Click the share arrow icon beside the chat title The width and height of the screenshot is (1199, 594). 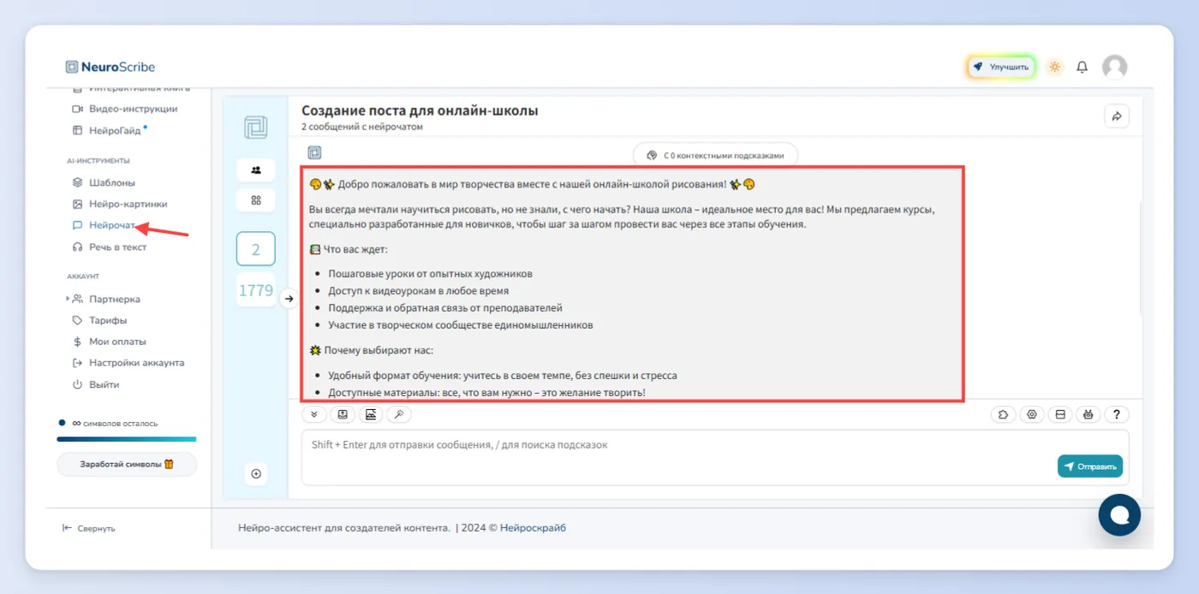pyautogui.click(x=1117, y=116)
